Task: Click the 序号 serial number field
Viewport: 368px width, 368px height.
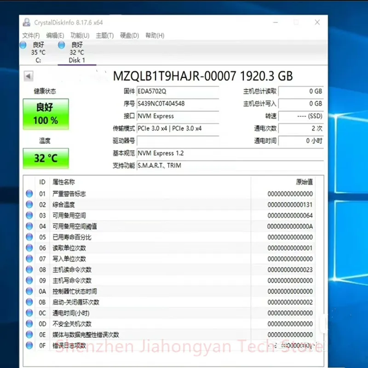Action: [178, 104]
